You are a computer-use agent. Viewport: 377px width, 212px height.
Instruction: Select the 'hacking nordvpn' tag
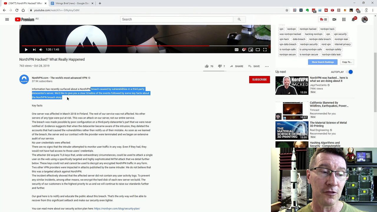[313, 34]
